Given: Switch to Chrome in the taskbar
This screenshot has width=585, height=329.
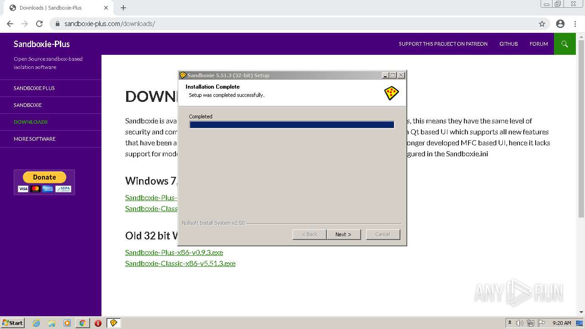Looking at the screenshot, I should click(82, 323).
